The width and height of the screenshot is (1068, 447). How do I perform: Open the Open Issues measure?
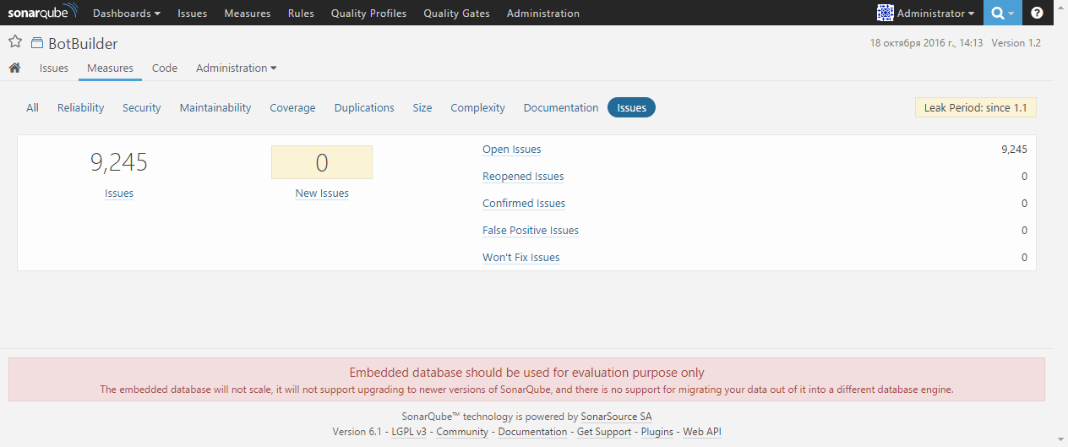click(512, 150)
